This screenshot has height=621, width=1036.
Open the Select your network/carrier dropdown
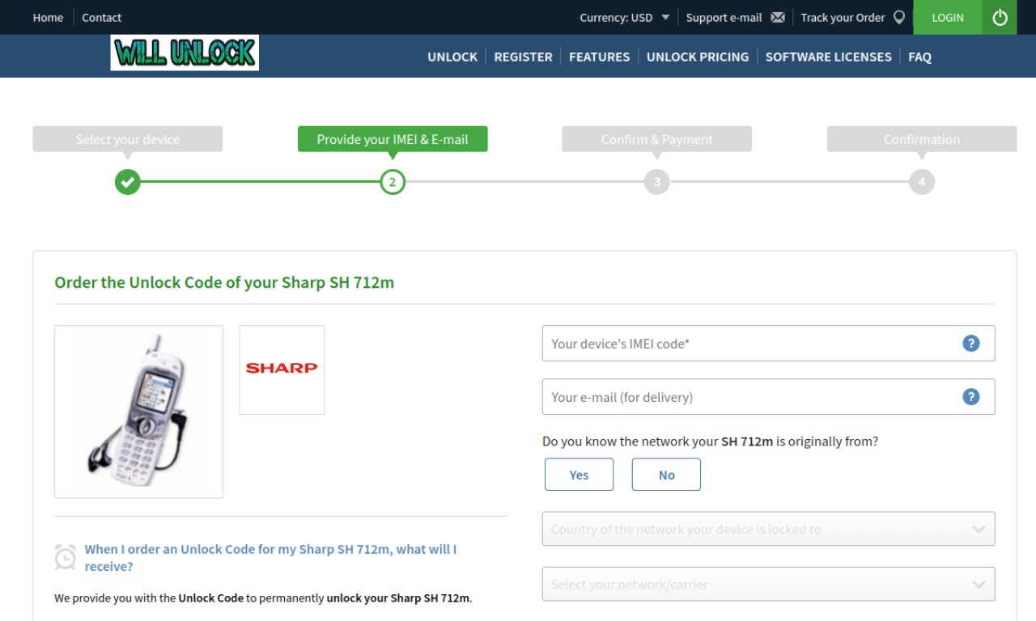(768, 584)
